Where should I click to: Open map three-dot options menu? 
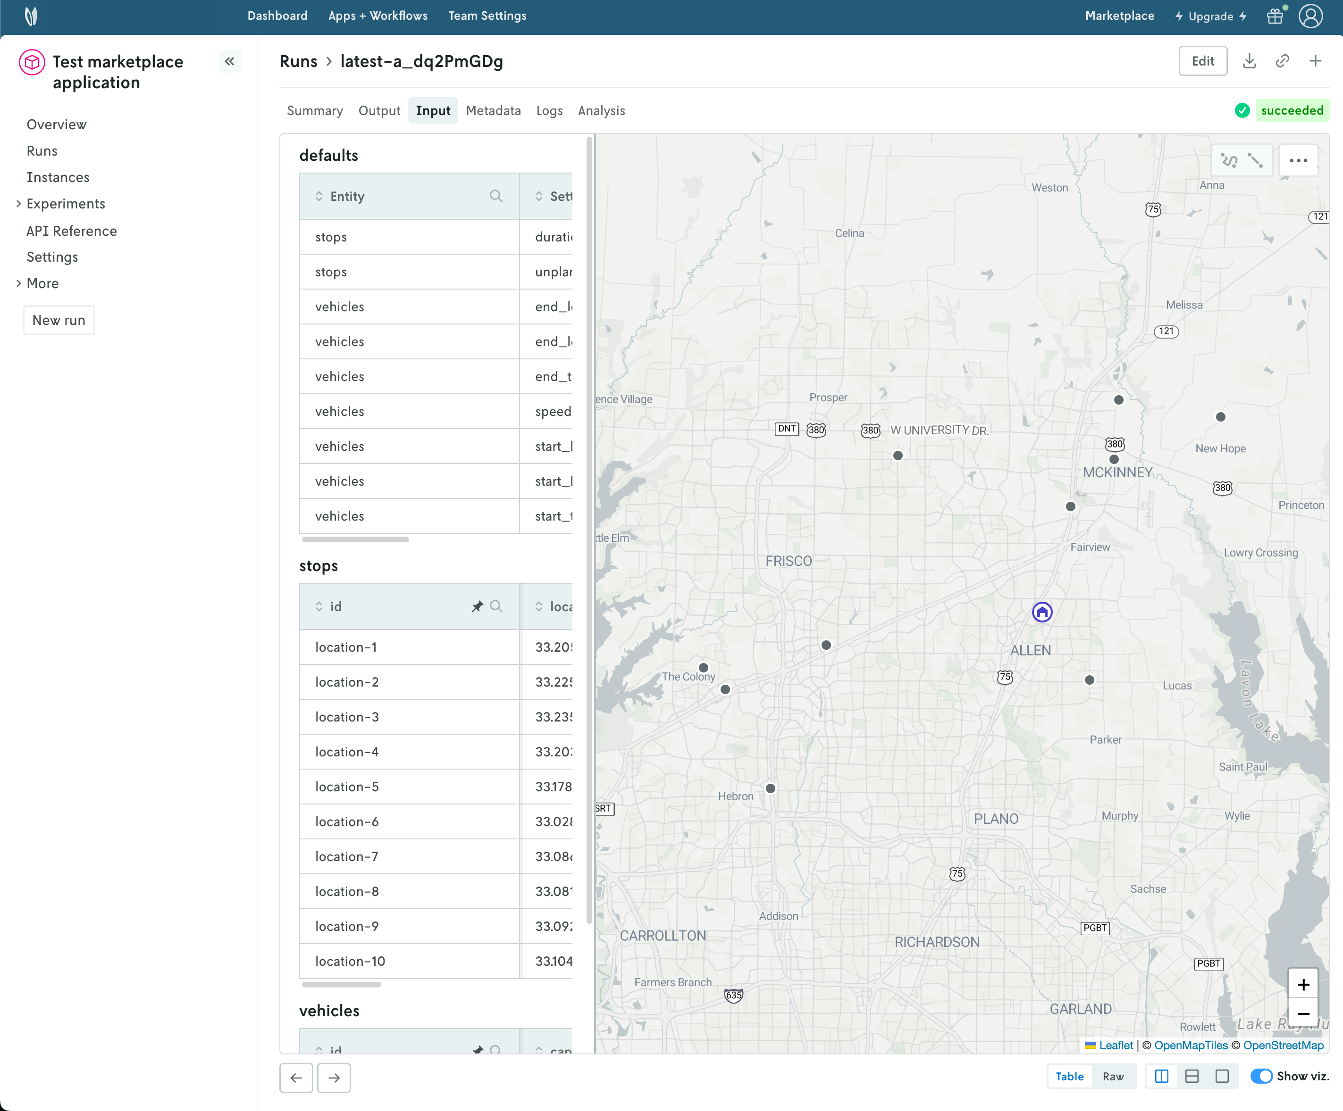(x=1298, y=160)
